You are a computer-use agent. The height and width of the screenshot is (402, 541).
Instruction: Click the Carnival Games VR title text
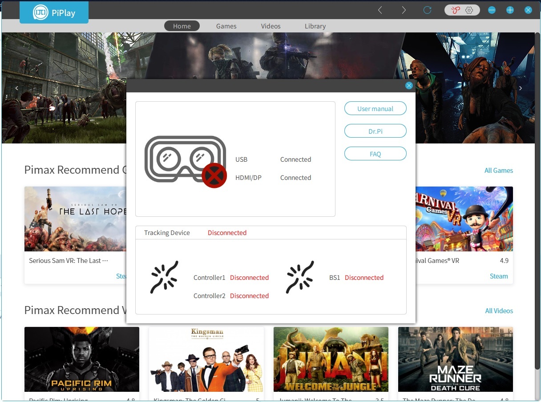(x=437, y=261)
